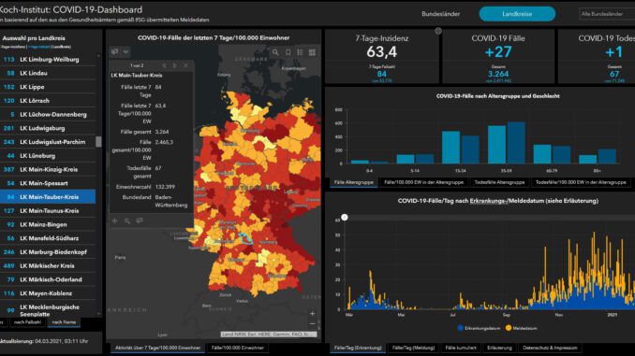
Task: Select LK Mayen-Koblenz in the list
Action: 48,293
